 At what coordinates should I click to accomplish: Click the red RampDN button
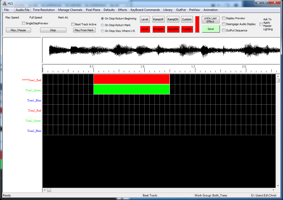[x=173, y=29]
